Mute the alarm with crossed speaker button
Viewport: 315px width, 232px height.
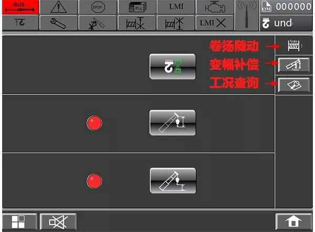(x=58, y=222)
